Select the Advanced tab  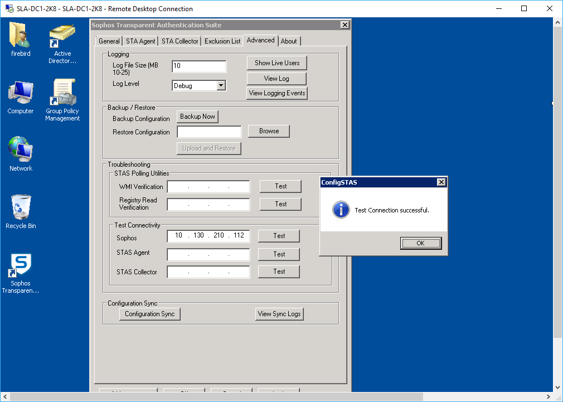pyautogui.click(x=261, y=40)
